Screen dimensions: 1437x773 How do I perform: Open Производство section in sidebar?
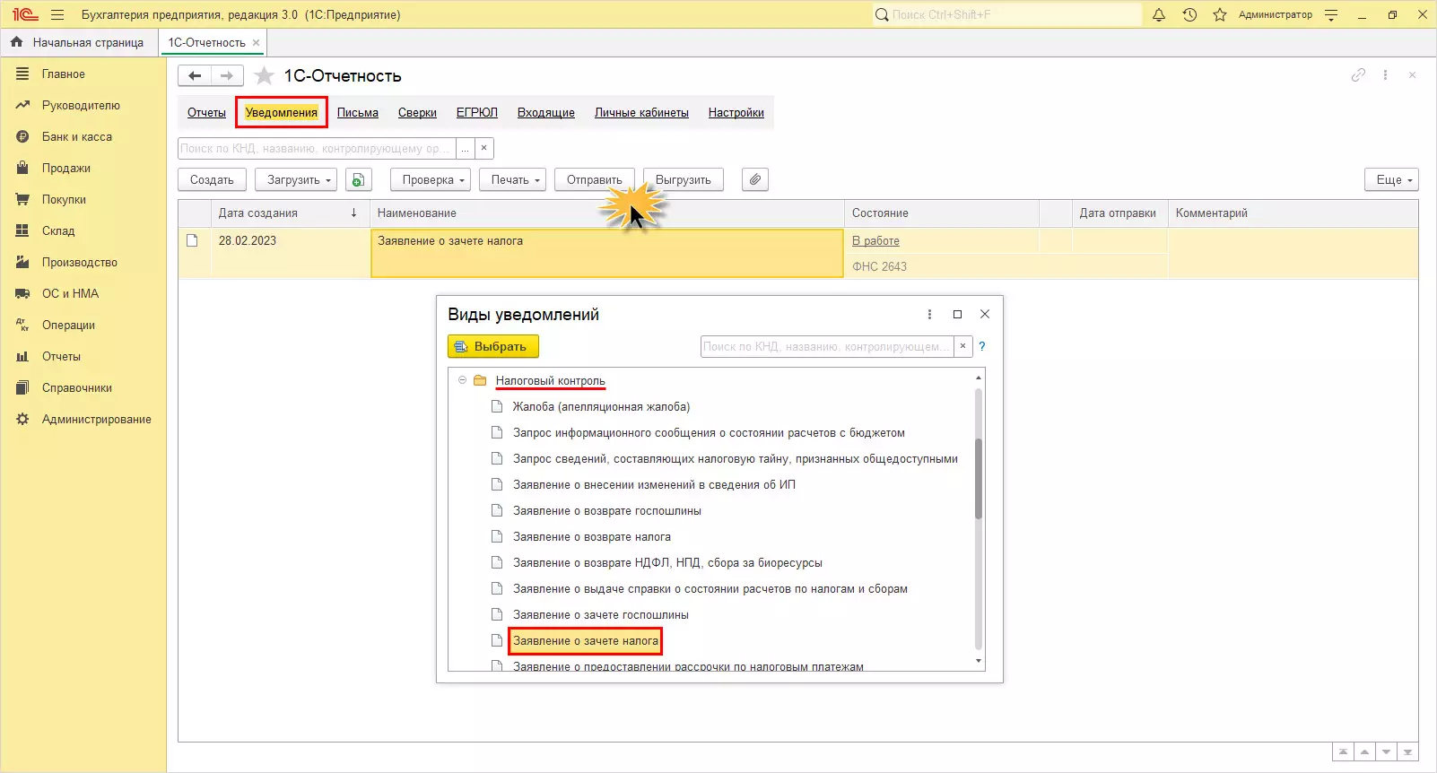point(80,263)
